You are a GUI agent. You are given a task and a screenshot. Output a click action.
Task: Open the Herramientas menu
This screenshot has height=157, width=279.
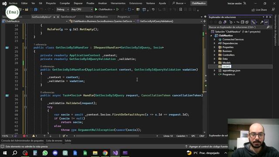[118, 3]
